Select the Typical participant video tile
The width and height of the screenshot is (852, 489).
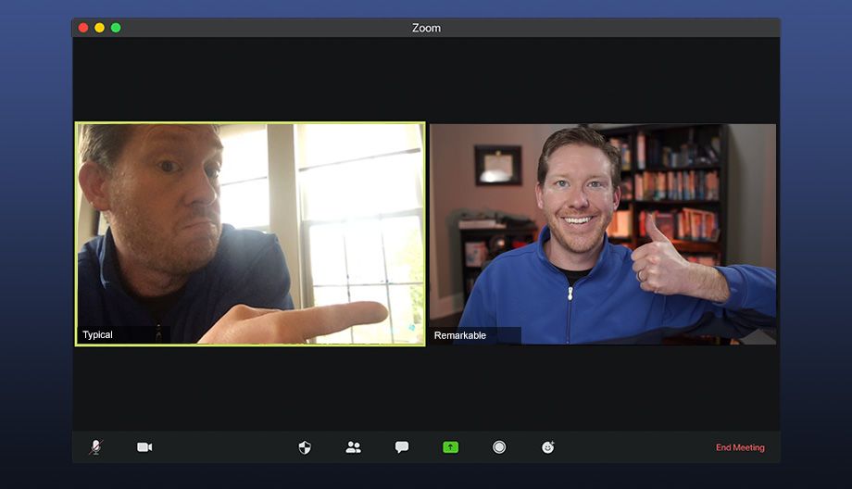coord(250,233)
